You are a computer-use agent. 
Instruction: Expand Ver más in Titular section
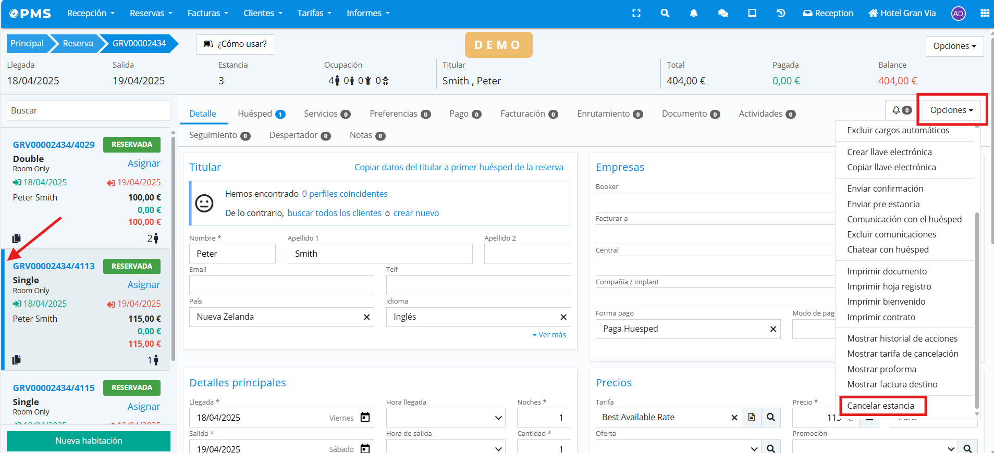[x=549, y=335]
